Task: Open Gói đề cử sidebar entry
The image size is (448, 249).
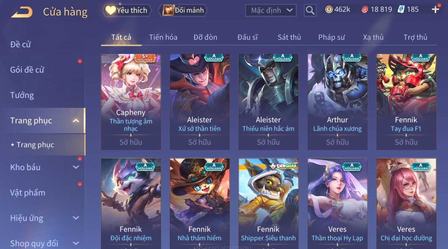Action: (27, 70)
